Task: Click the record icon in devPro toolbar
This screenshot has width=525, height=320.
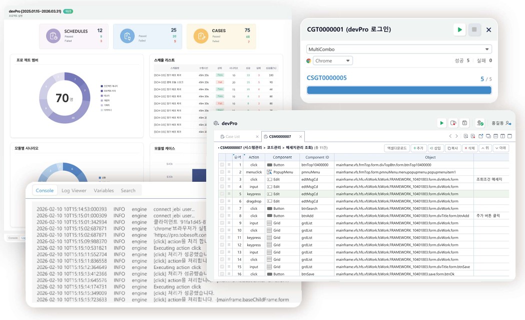Action: [x=453, y=123]
